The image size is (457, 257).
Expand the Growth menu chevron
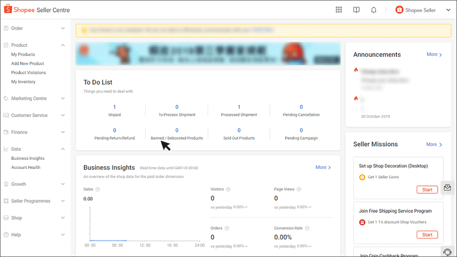(63, 184)
